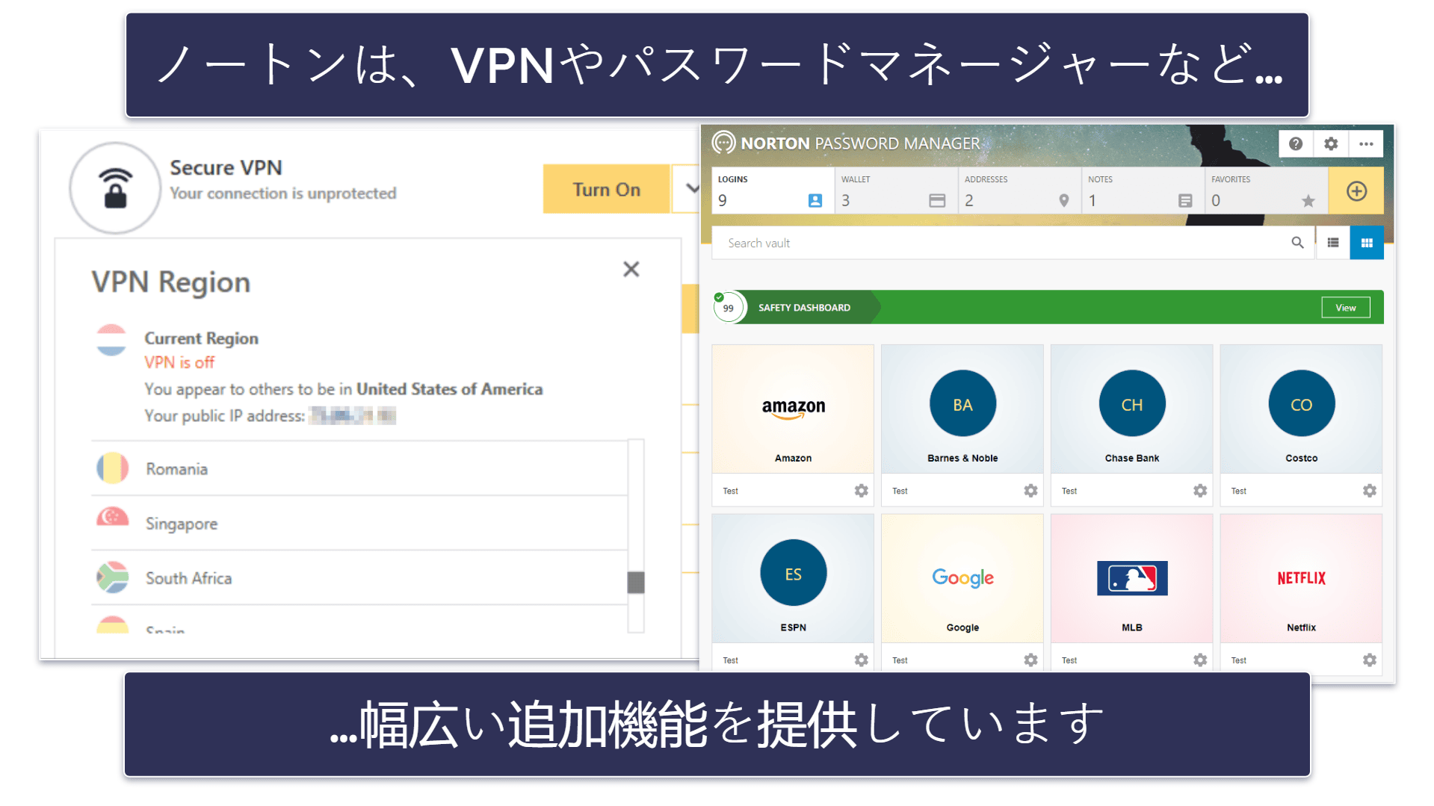The height and width of the screenshot is (806, 1434).
Task: Open the Netflix login card
Action: [x=1301, y=579]
